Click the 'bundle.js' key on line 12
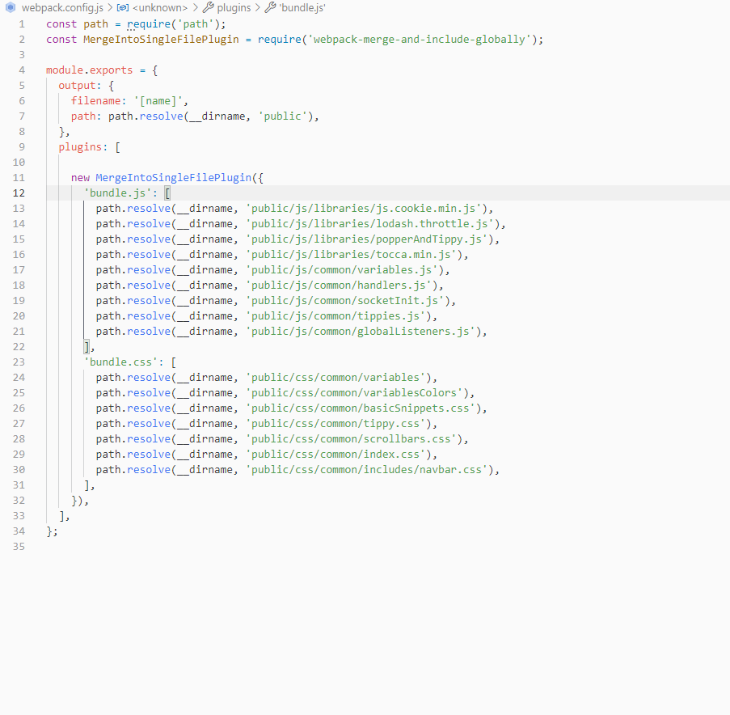Viewport: 730px width, 715px height. point(117,193)
